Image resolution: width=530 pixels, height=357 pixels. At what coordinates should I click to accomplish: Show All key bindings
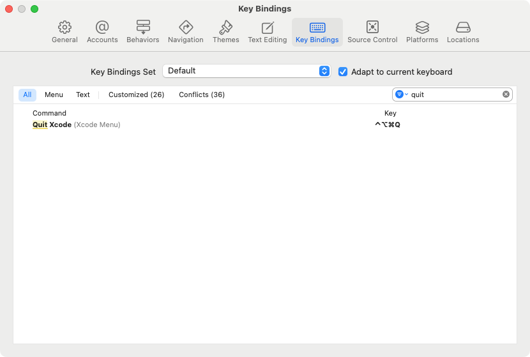pyautogui.click(x=27, y=95)
